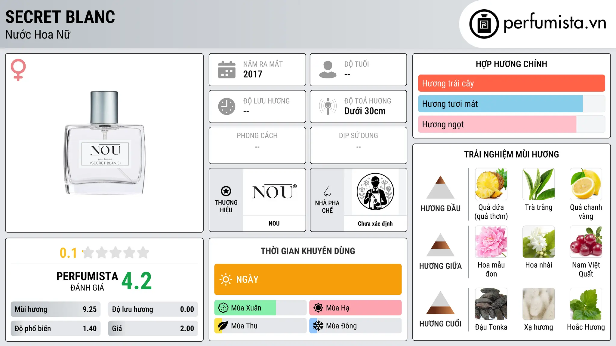The width and height of the screenshot is (616, 346).
Task: Select the yellow lemon note image
Action: click(586, 184)
